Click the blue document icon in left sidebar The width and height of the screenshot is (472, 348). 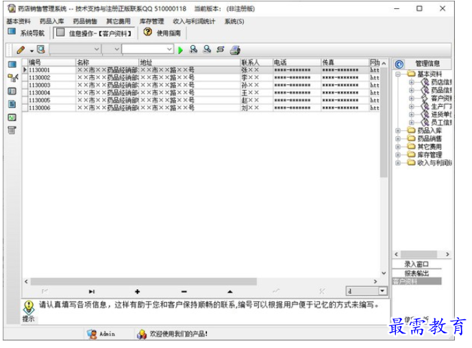click(12, 104)
